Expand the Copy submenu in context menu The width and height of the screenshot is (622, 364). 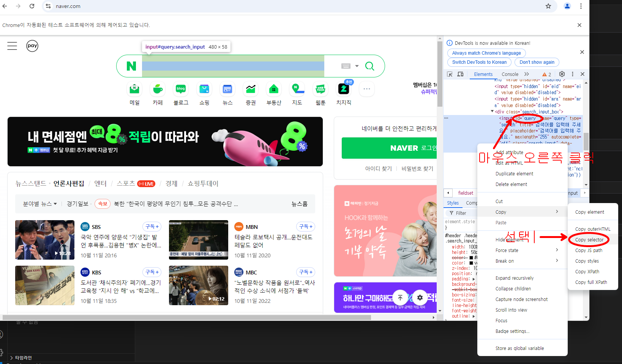(x=522, y=212)
